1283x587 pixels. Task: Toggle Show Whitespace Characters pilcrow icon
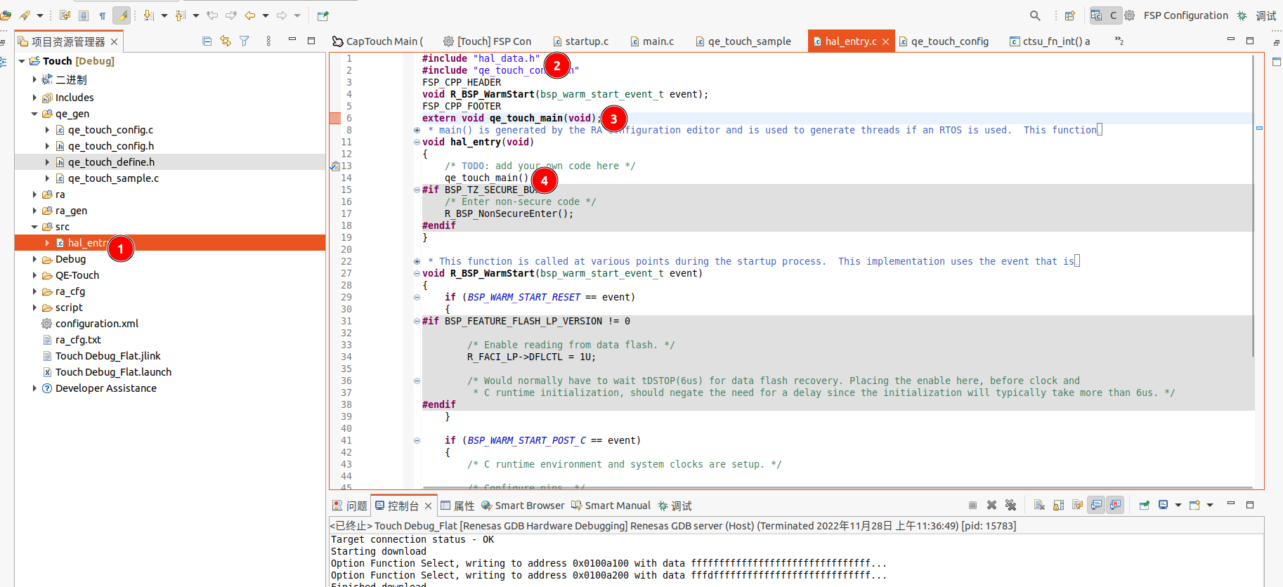coord(103,15)
